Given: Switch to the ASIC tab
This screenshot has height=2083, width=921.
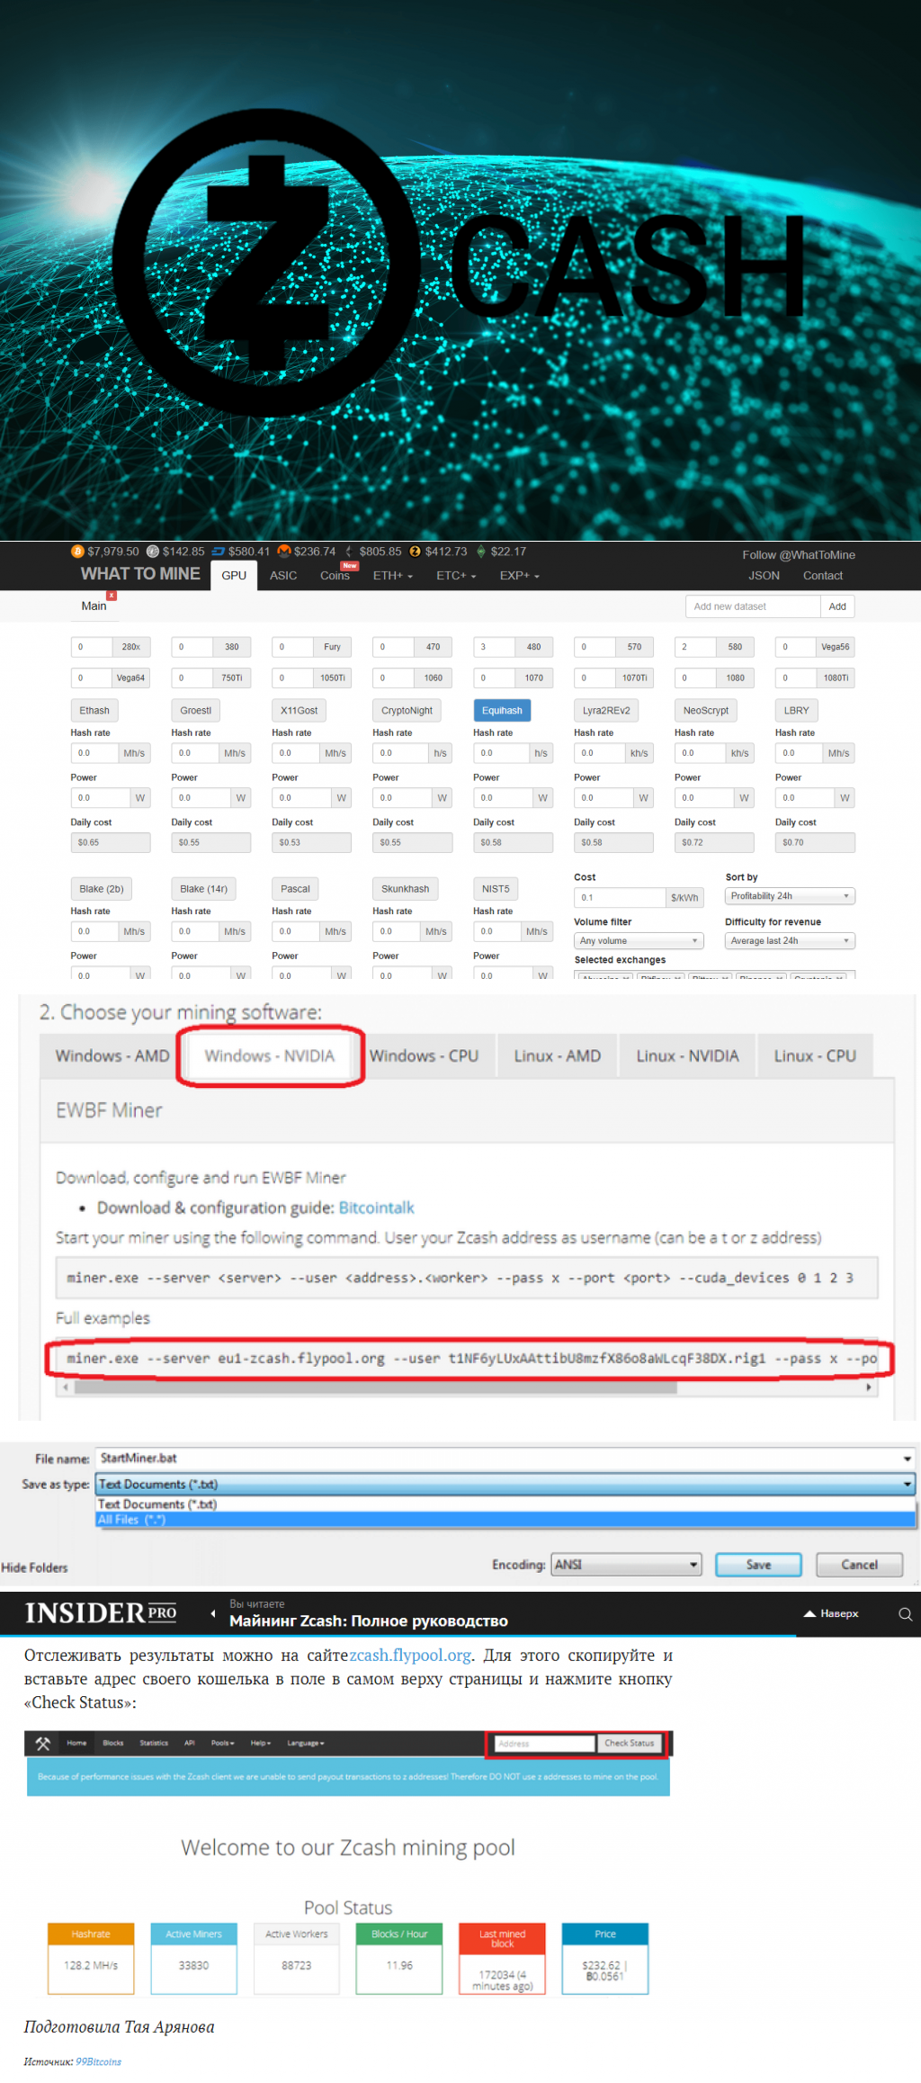Looking at the screenshot, I should 283,576.
